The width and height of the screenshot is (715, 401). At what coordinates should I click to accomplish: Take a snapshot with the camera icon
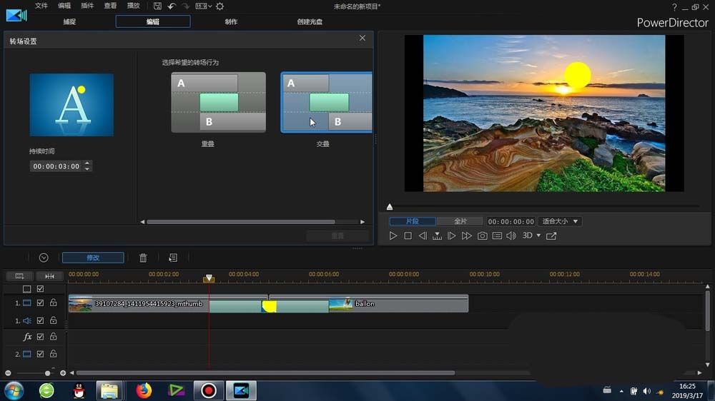(483, 235)
